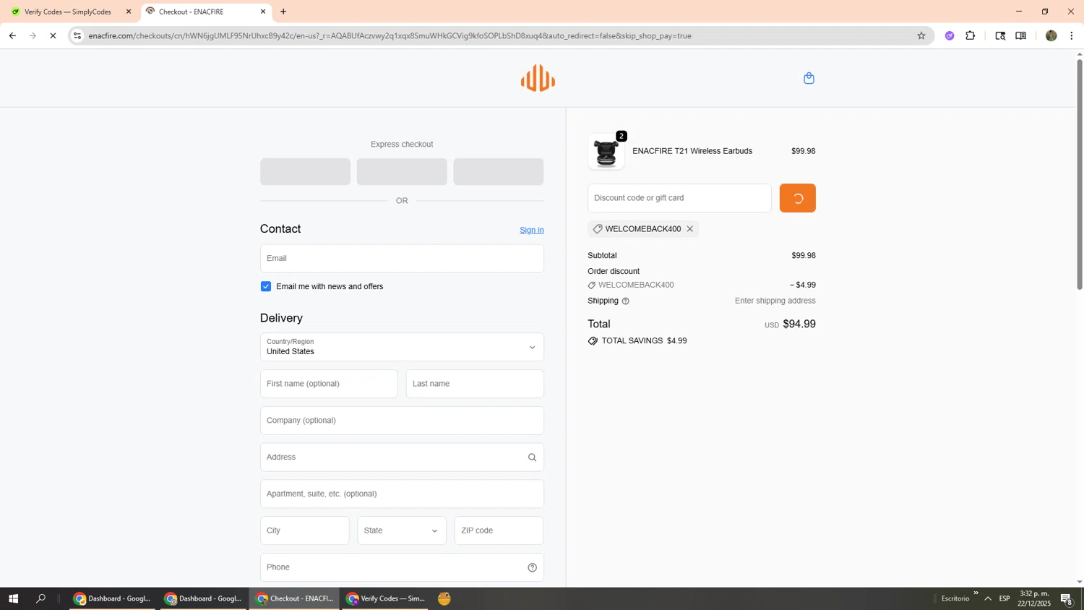This screenshot has width=1084, height=610.
Task: Click the Escritorio toolbar label
Action: click(x=955, y=598)
